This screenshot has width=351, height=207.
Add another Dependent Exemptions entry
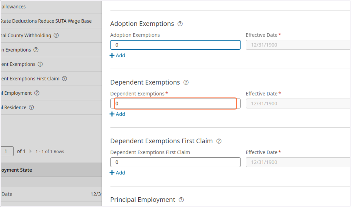[x=117, y=114]
